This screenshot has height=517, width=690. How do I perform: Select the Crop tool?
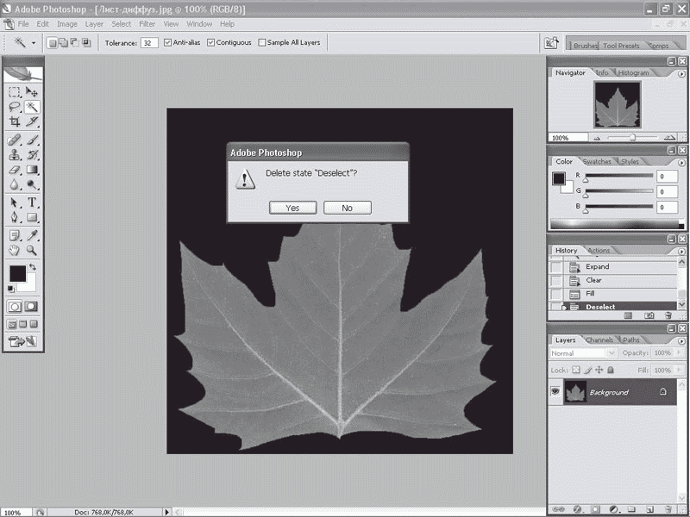(15, 122)
